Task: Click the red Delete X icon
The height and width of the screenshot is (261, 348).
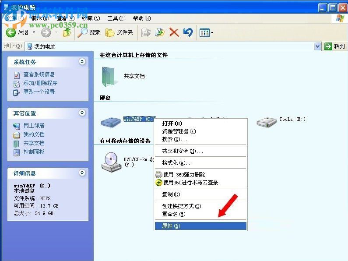Action: [174, 32]
